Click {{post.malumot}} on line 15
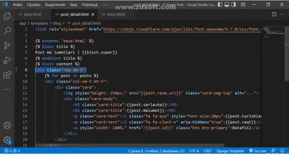 pyautogui.click(x=145, y=111)
